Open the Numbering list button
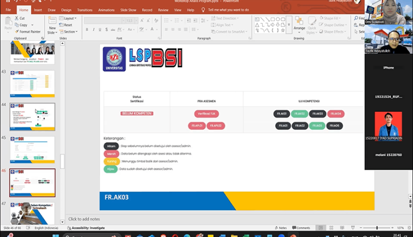Viewport: 413px width, 237px height. pyautogui.click(x=178, y=20)
